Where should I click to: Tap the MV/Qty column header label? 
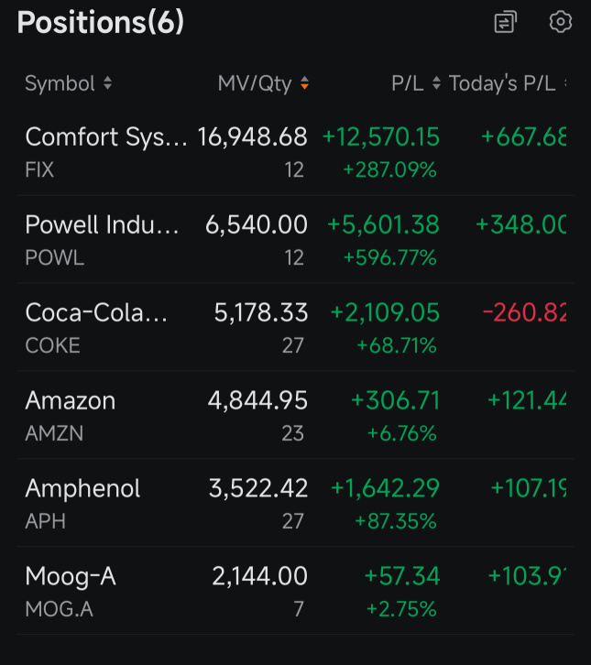point(255,83)
